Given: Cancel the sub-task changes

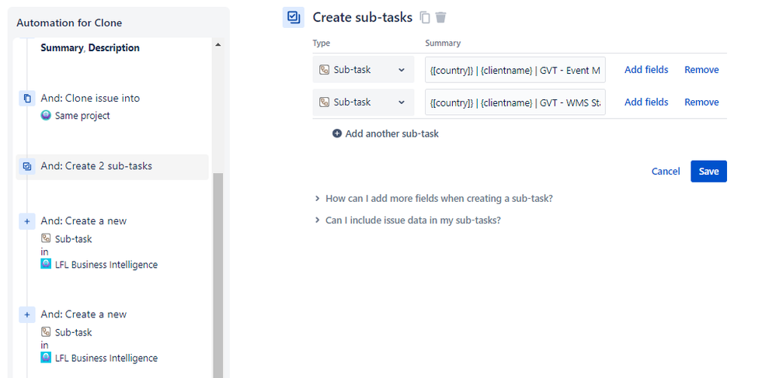Looking at the screenshot, I should (x=666, y=172).
